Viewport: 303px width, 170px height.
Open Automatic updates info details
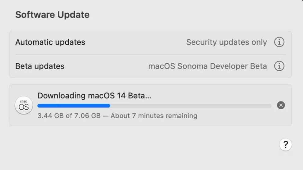pyautogui.click(x=279, y=42)
